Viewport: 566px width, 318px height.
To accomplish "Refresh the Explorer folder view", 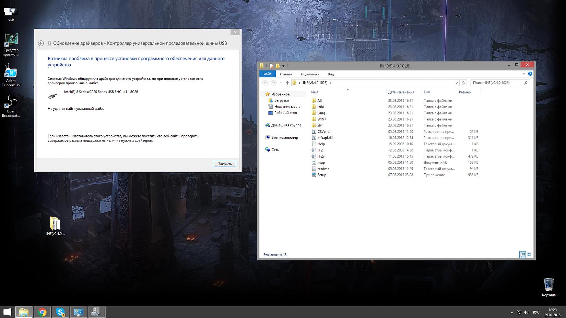I will point(463,83).
